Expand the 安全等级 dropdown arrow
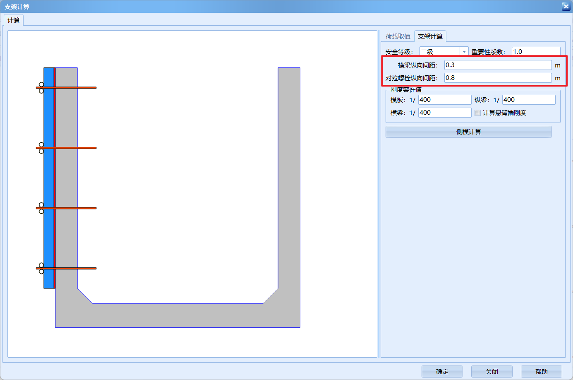573x380 pixels. (x=464, y=52)
